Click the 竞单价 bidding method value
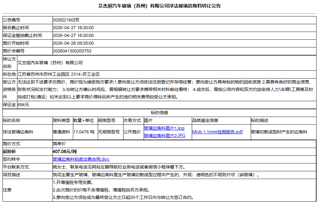 [59, 144]
